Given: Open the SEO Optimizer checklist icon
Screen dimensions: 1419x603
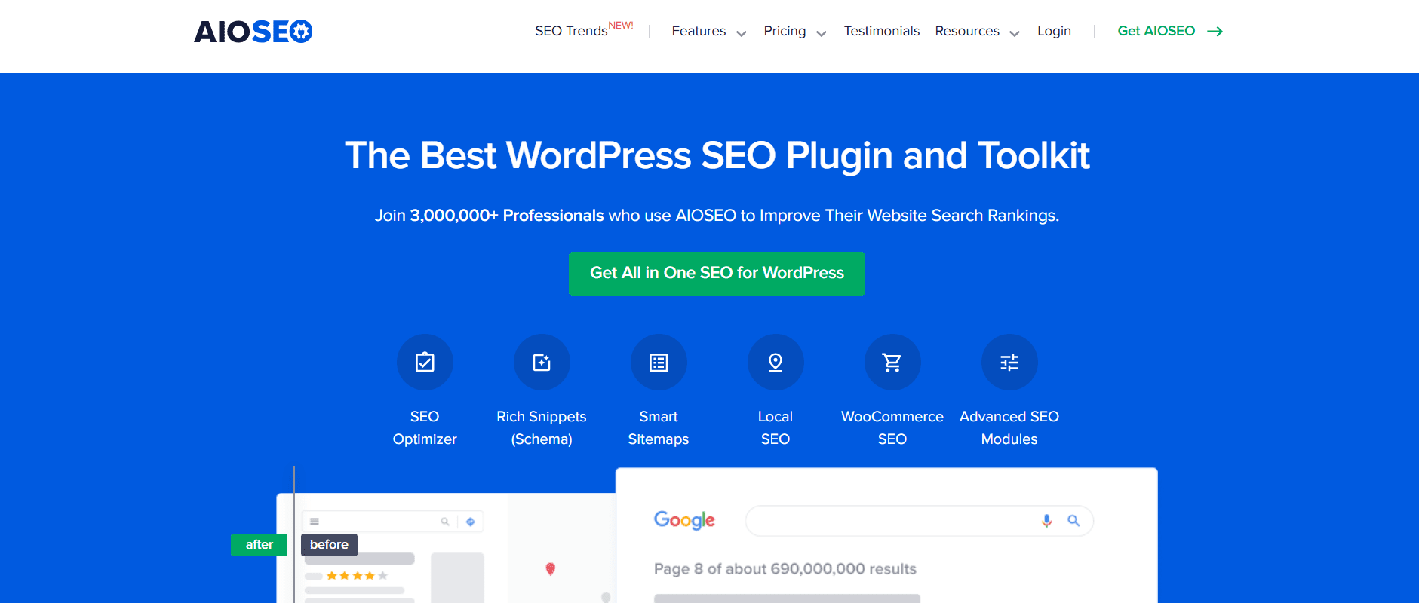Looking at the screenshot, I should click(425, 363).
